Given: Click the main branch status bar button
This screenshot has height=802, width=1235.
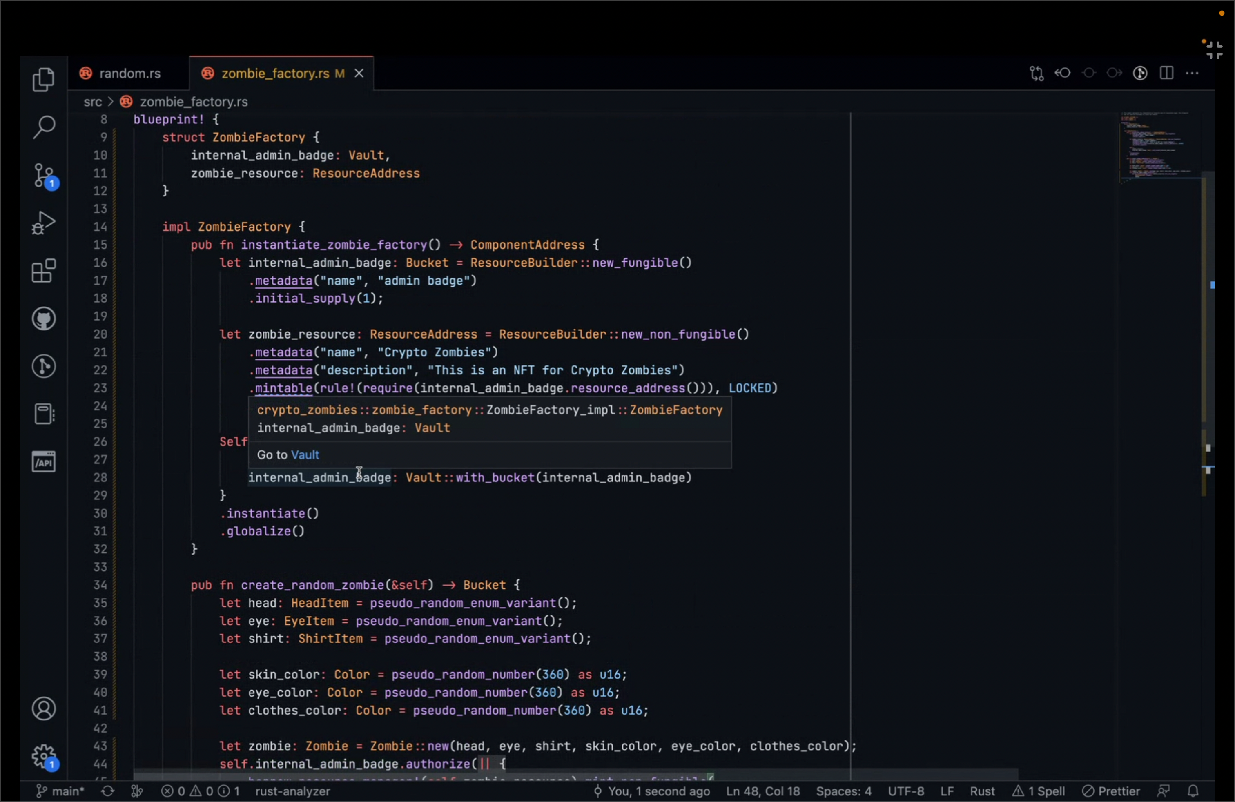Looking at the screenshot, I should (x=60, y=791).
